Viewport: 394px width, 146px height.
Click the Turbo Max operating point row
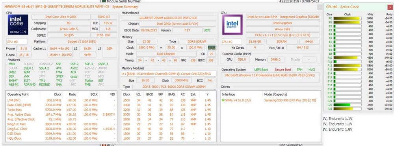61,110
